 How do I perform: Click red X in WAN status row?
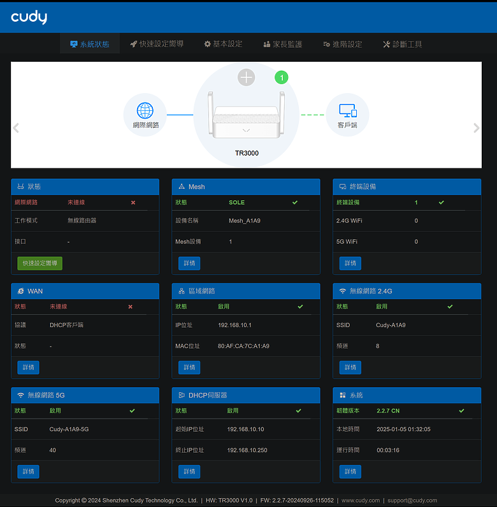point(130,307)
